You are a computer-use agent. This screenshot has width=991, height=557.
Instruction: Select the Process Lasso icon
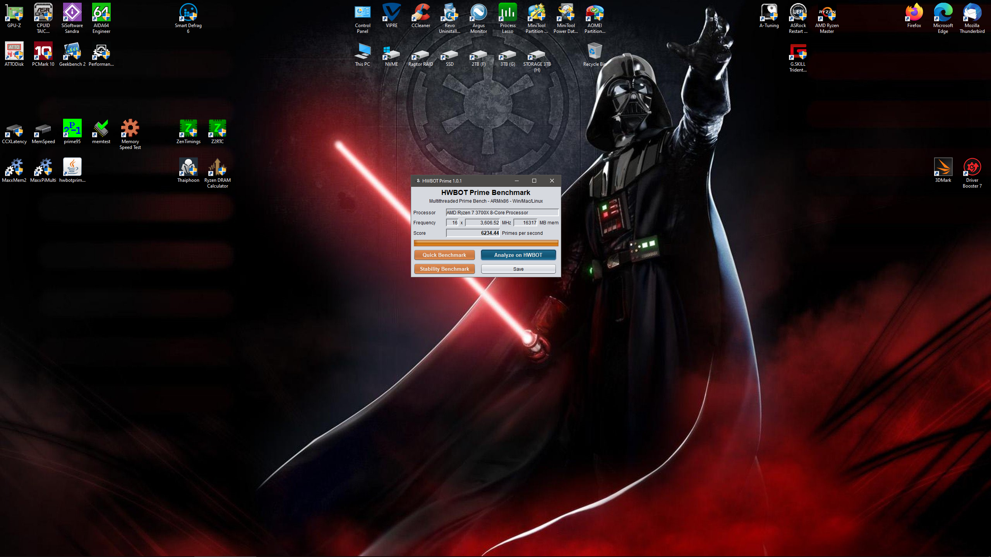(x=508, y=18)
